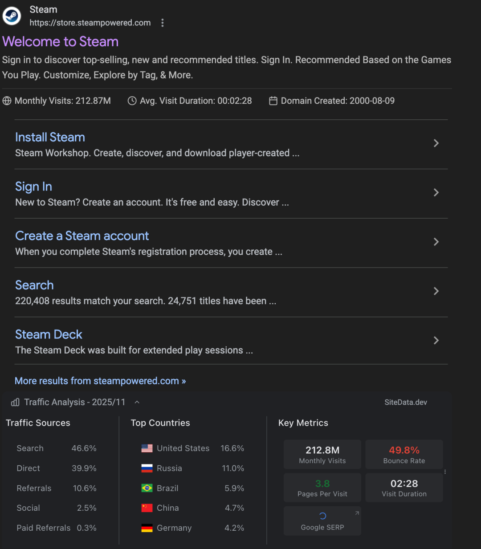Click the Monthly Visits: 212.87M text
The image size is (481, 549).
tap(63, 101)
